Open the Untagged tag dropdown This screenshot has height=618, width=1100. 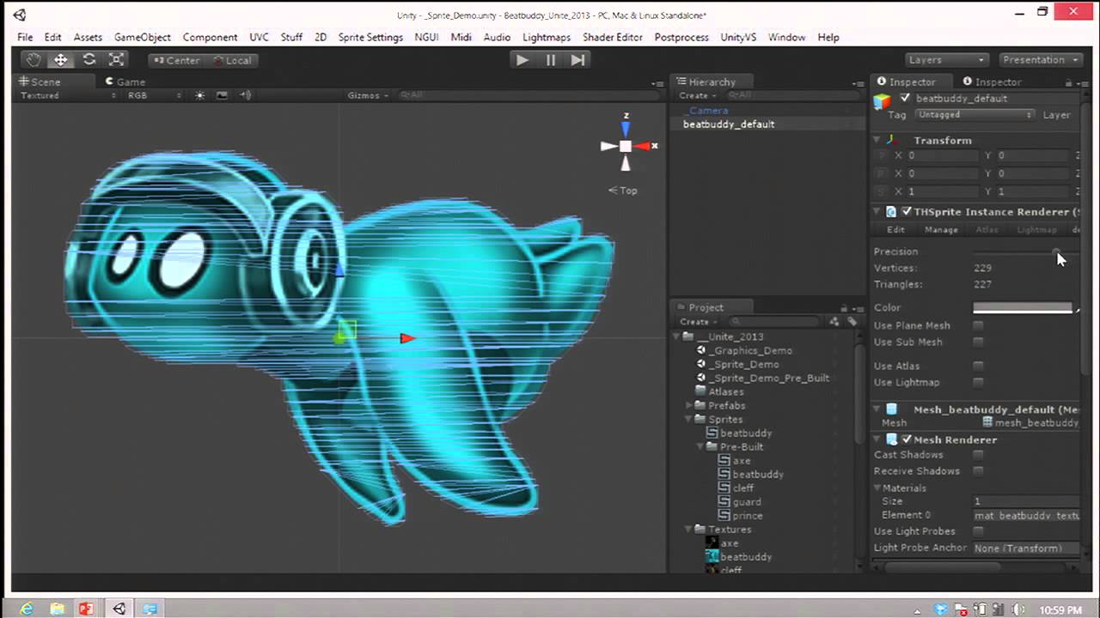click(974, 114)
